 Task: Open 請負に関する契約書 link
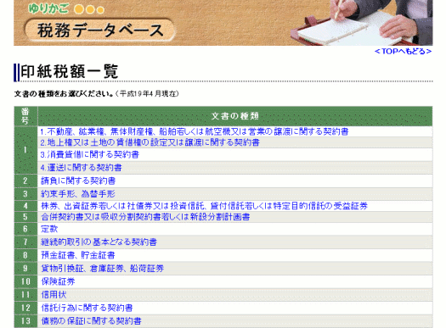point(78,181)
